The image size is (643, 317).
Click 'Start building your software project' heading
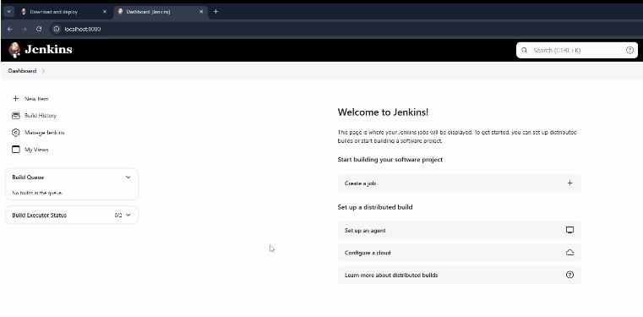[x=390, y=160]
